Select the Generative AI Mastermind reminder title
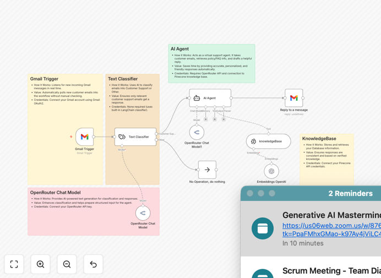The height and width of the screenshot is (278, 381). [x=331, y=215]
